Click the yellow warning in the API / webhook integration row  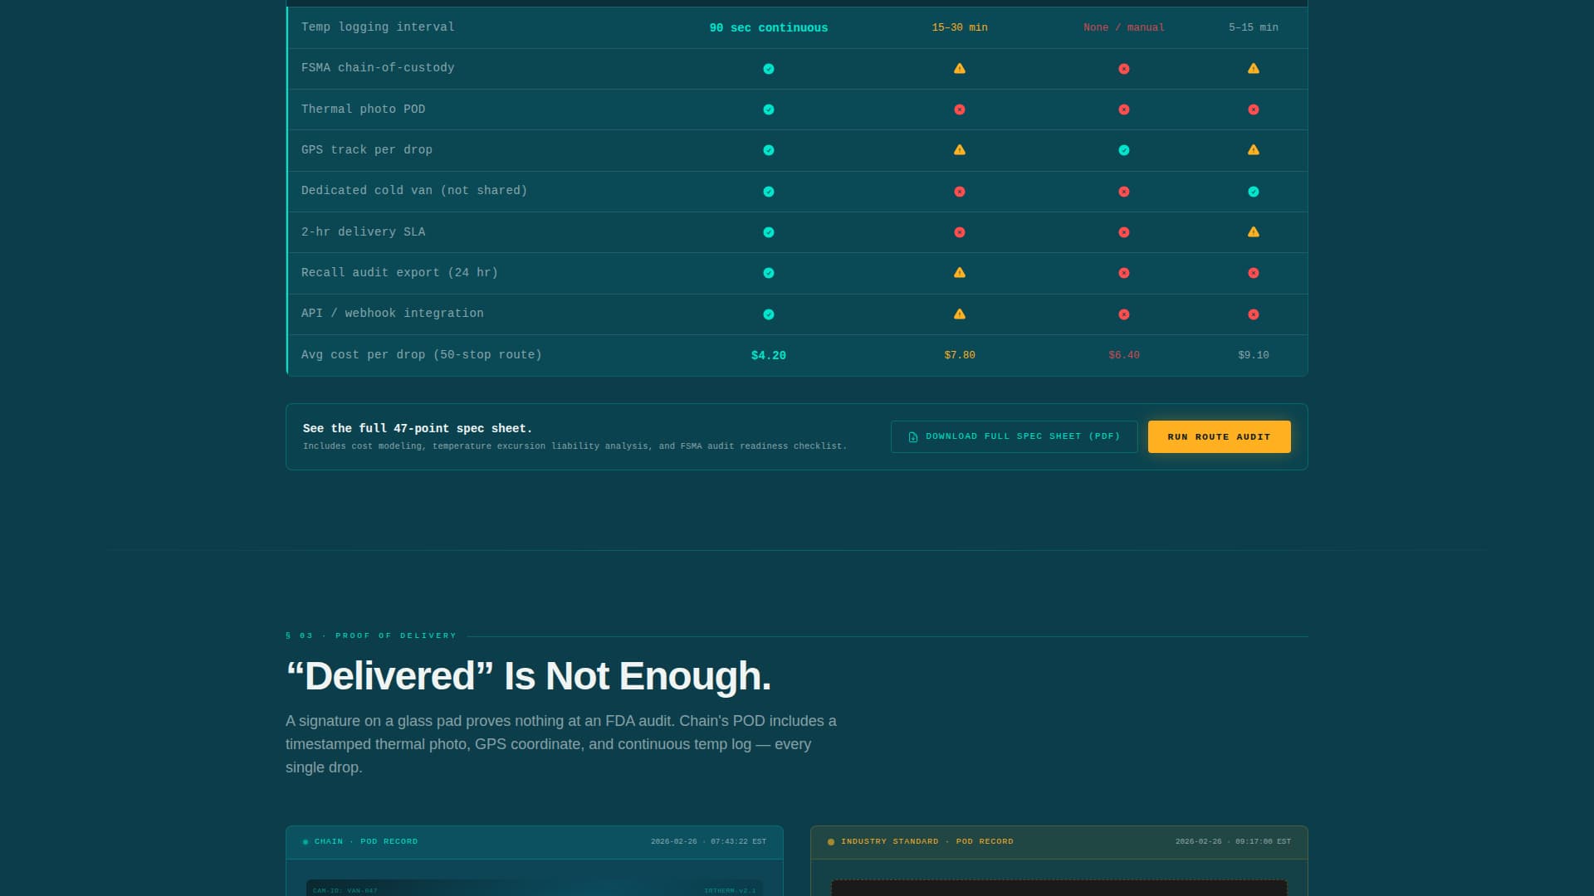click(959, 314)
